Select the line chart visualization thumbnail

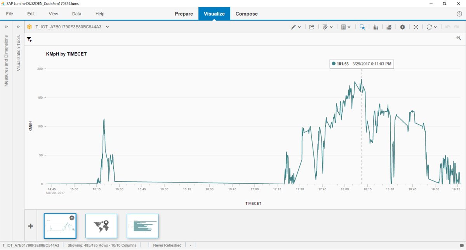point(60,226)
